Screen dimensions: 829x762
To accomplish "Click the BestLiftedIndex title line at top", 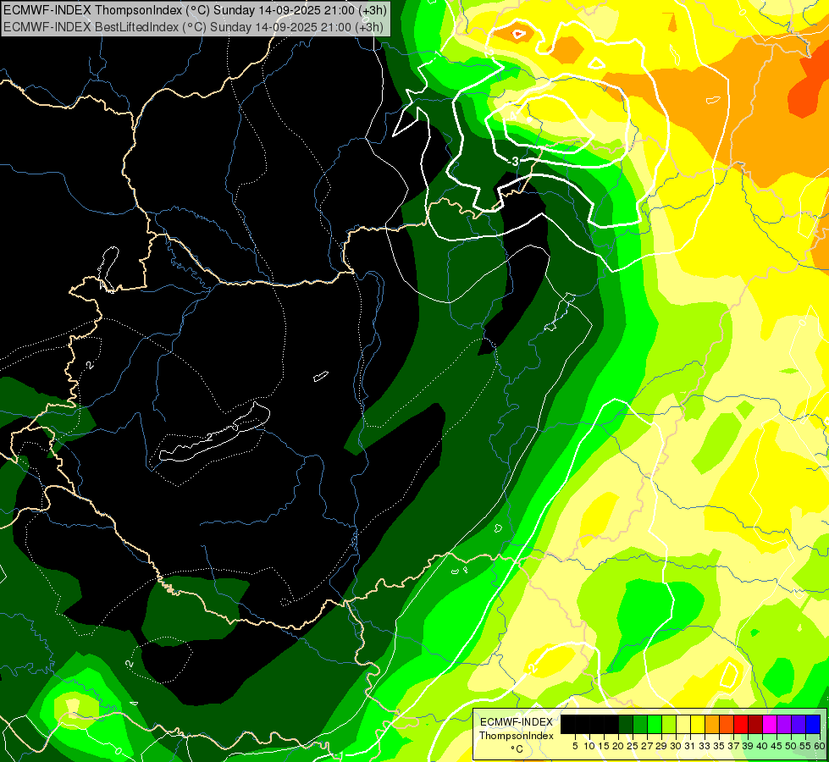I will pyautogui.click(x=194, y=27).
